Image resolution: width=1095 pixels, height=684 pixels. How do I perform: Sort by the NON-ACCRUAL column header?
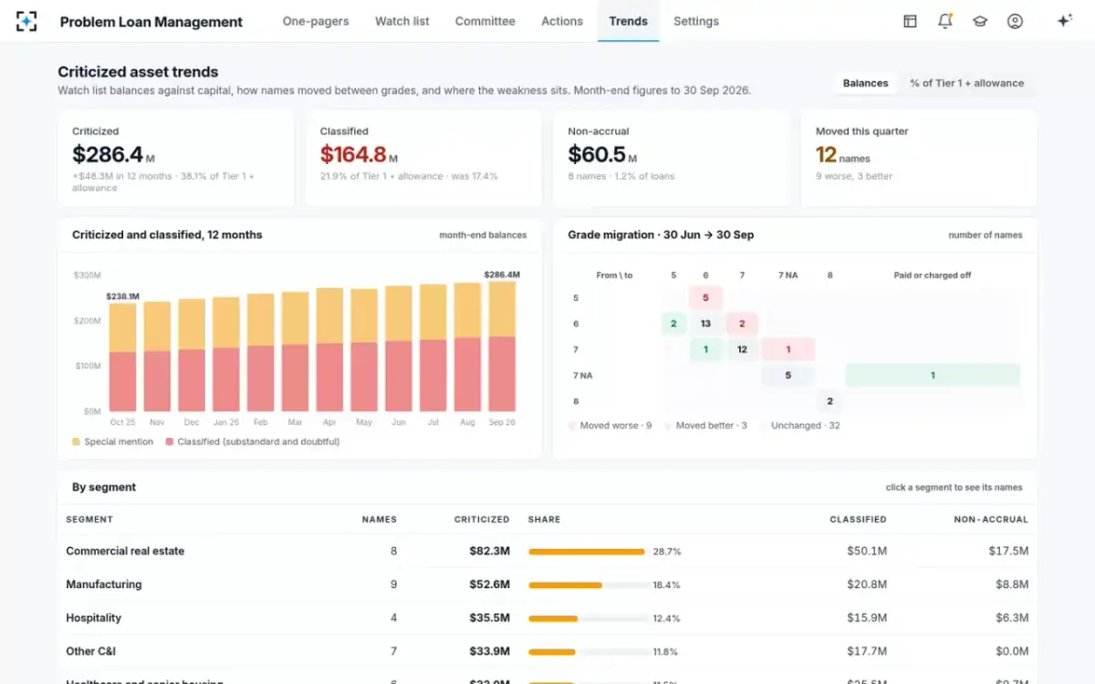(991, 519)
